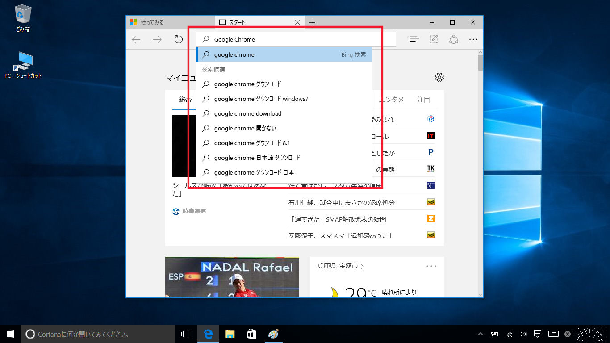Open the touch keyboard tray icon
The image size is (610, 343).
point(553,334)
